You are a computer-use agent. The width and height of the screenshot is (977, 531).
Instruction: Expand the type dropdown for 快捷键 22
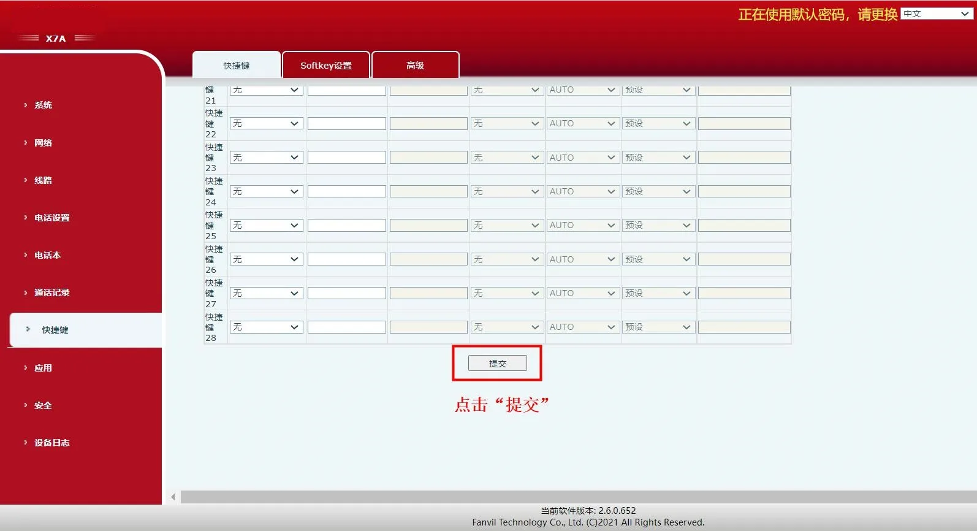pyautogui.click(x=266, y=124)
